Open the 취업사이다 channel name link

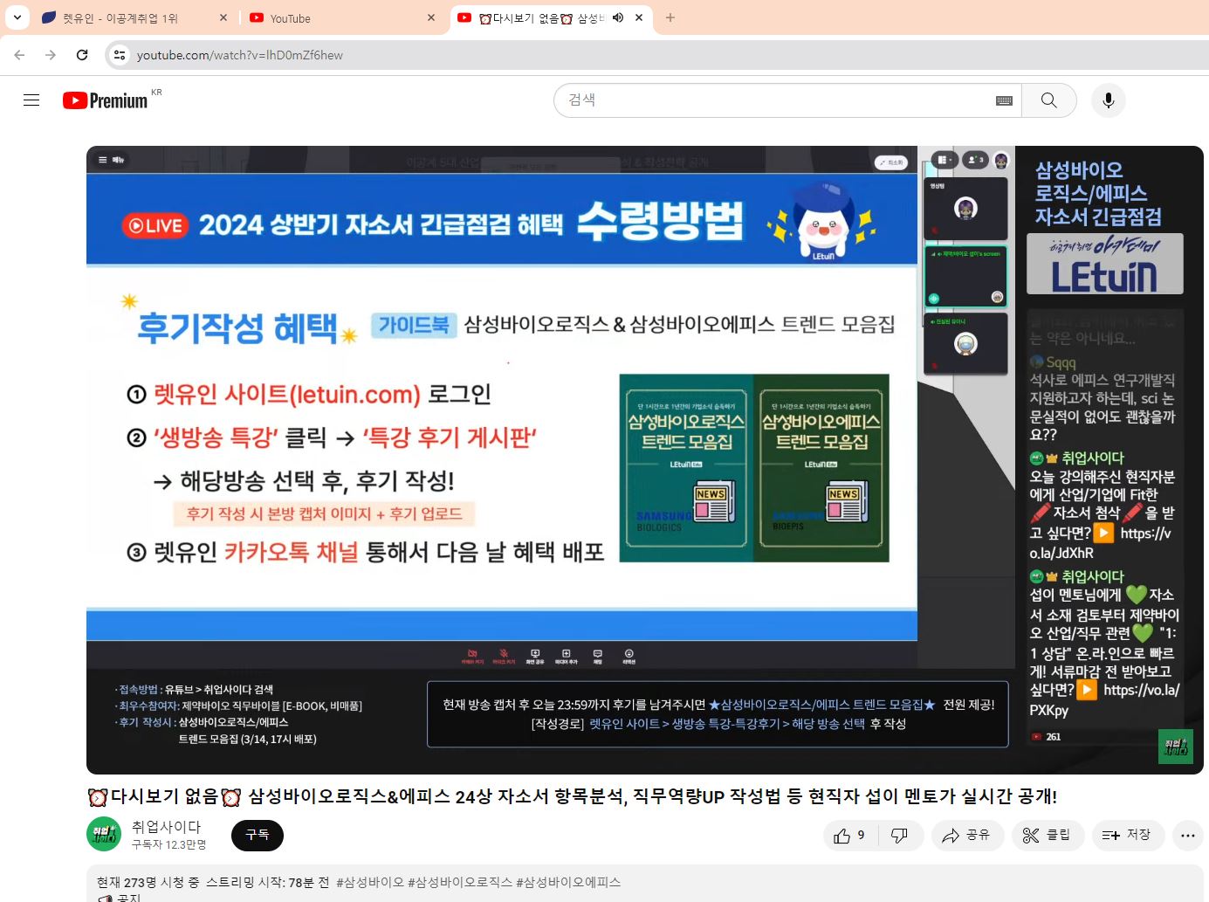(166, 826)
